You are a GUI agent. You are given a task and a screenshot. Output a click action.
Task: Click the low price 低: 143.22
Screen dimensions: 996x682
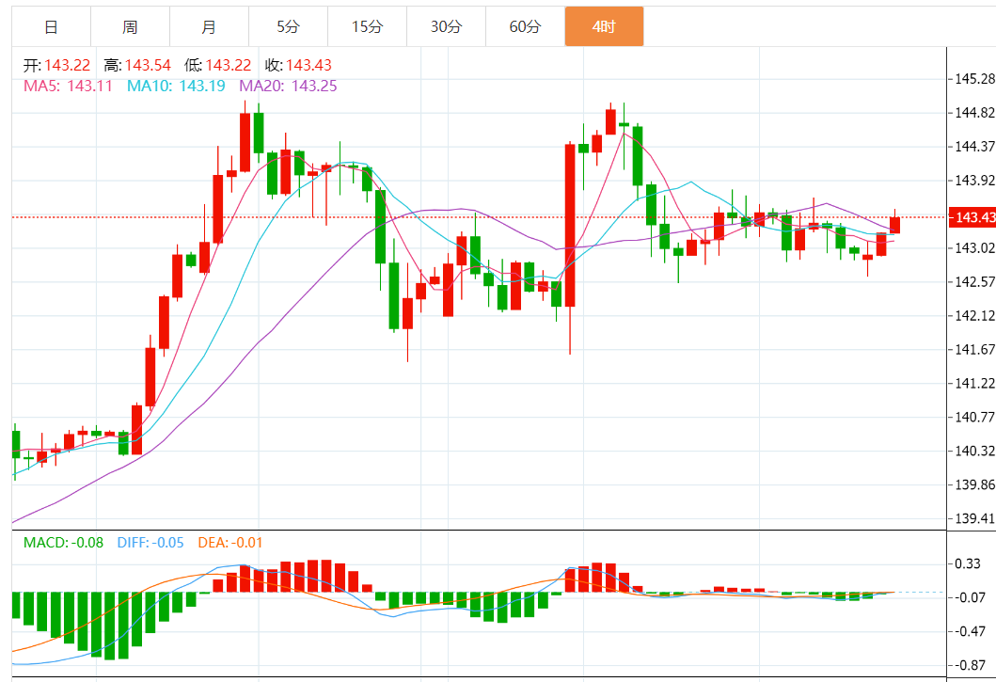point(218,65)
